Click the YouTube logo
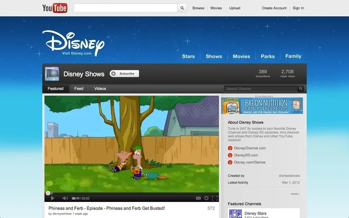This screenshot has height=218, width=349. tap(55, 8)
